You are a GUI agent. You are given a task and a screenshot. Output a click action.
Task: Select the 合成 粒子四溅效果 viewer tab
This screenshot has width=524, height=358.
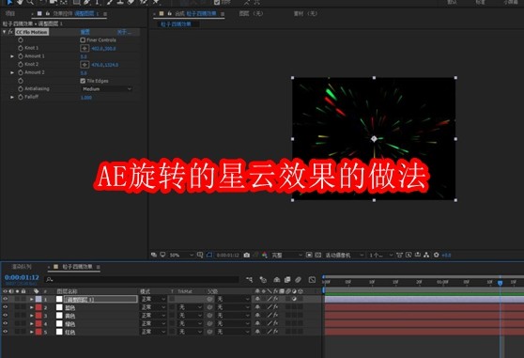pyautogui.click(x=195, y=14)
